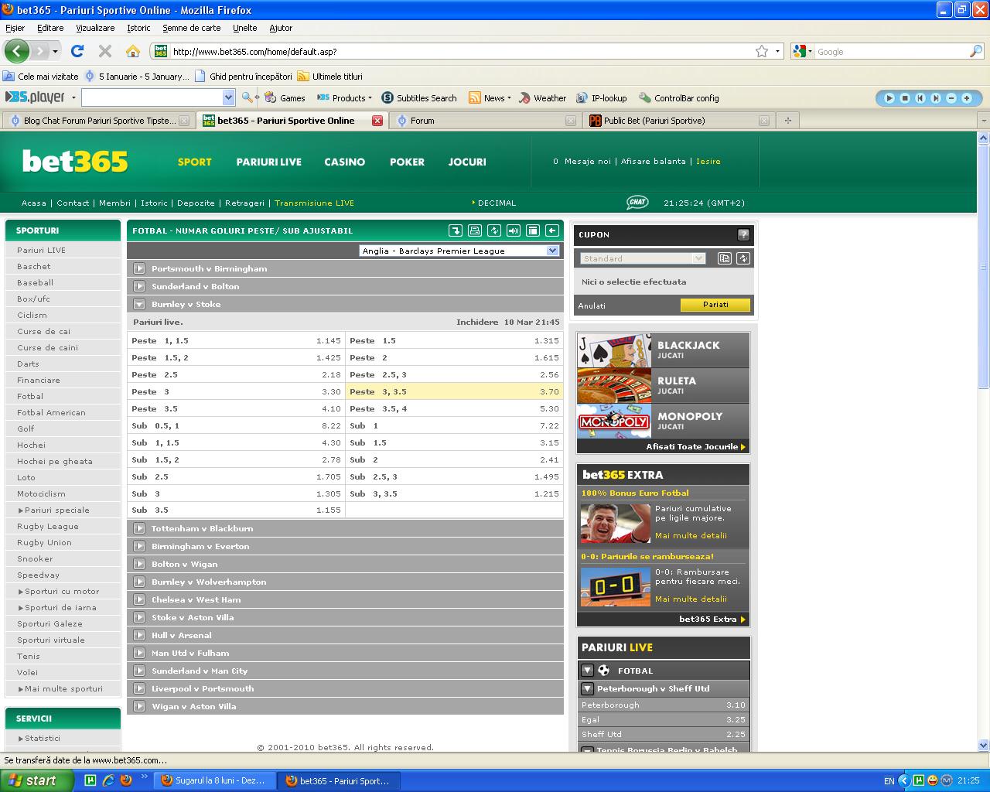Click the Weather toolbar button

tap(542, 98)
